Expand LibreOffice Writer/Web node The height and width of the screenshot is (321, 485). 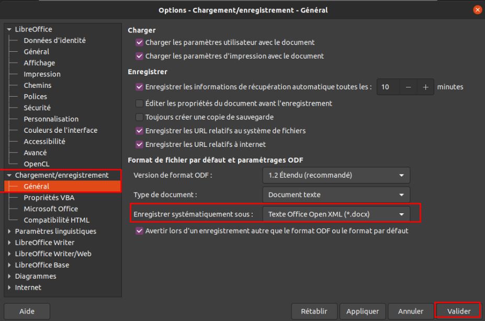point(9,254)
